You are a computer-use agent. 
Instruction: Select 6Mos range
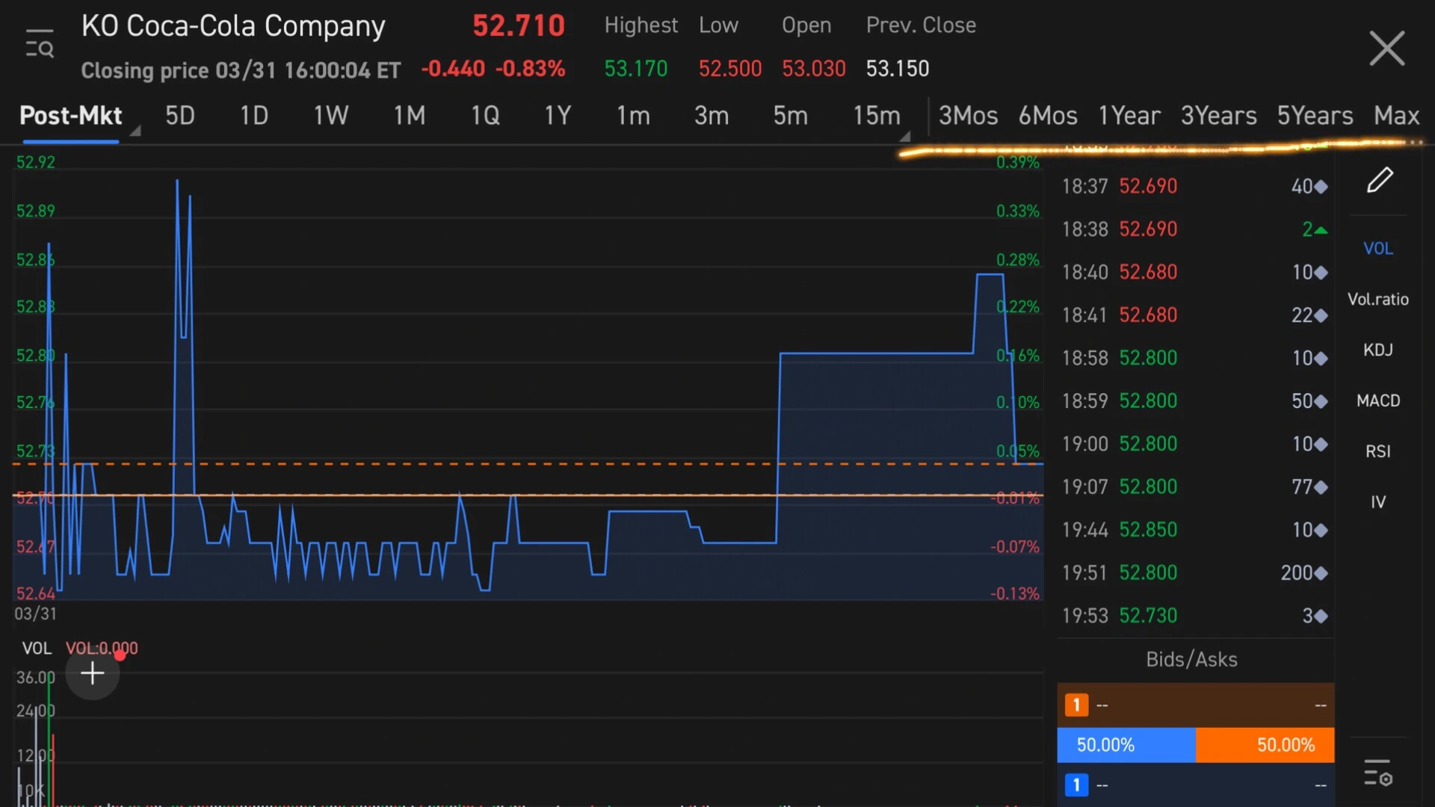coord(1048,116)
